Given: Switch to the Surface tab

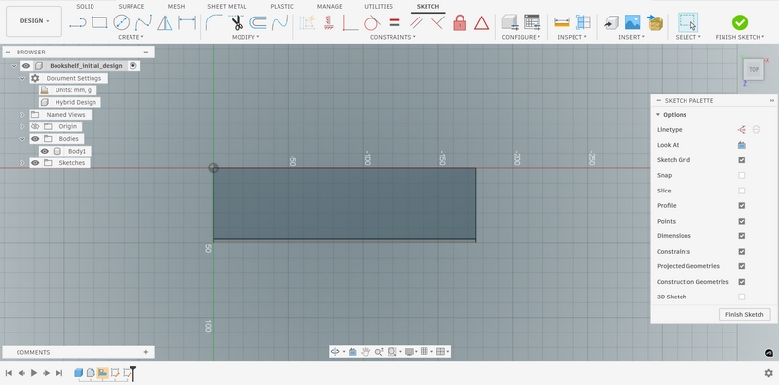Looking at the screenshot, I should [131, 7].
